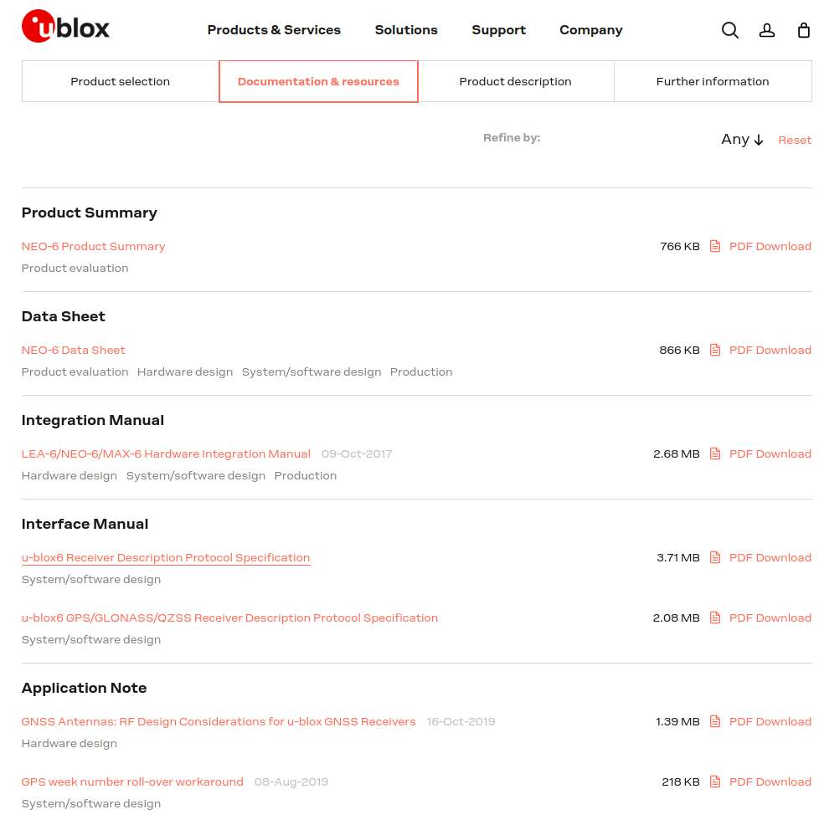This screenshot has width=824, height=825.
Task: Open GPS week number roll-over workaround link
Action: (x=132, y=781)
